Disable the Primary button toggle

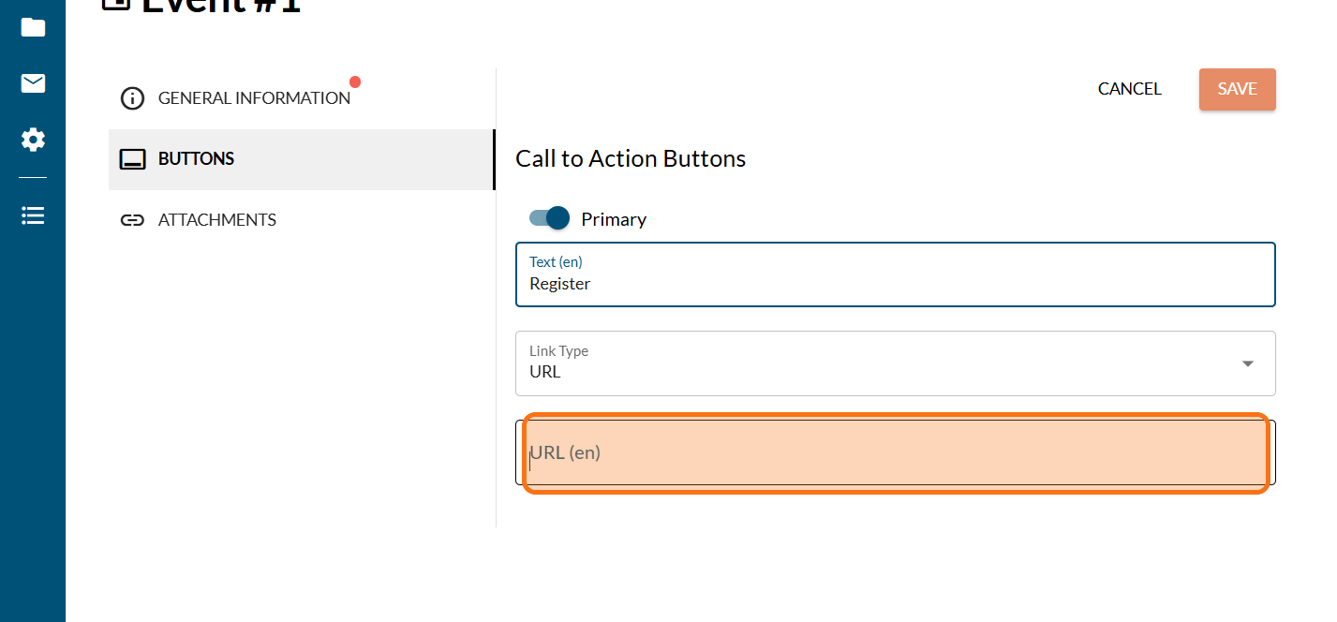(x=550, y=218)
